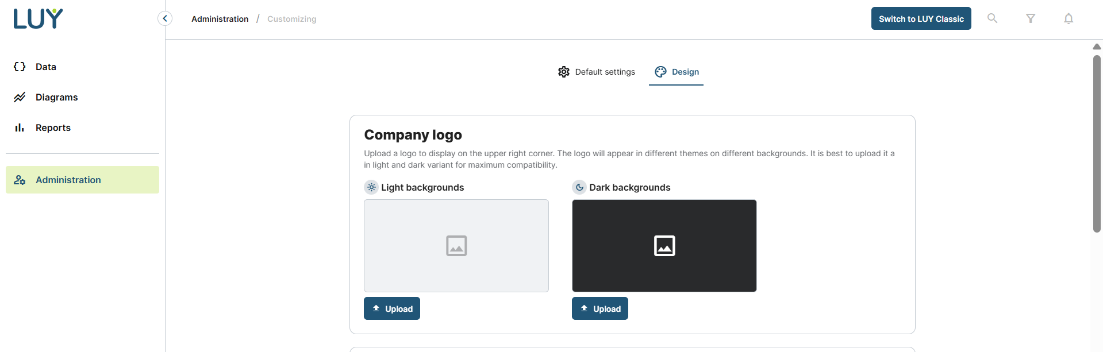Open the filter funnel icon
This screenshot has height=352, width=1103.
point(1031,18)
